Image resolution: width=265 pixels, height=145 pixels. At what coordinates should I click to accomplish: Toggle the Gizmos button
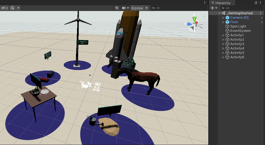click(137, 8)
